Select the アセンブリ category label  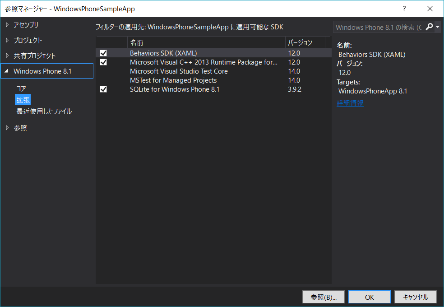pyautogui.click(x=26, y=25)
